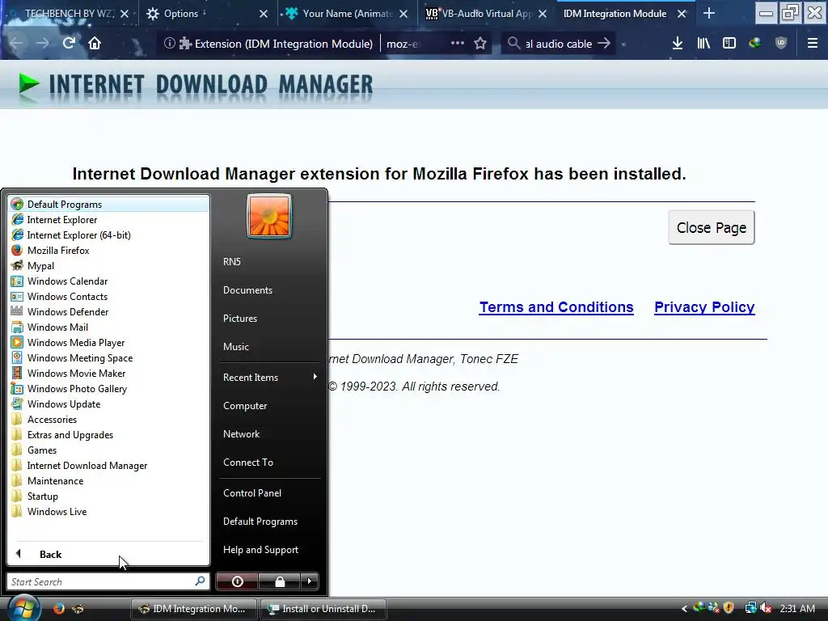Open Windows Media Player from the list
The height and width of the screenshot is (621, 828).
pos(109,343)
